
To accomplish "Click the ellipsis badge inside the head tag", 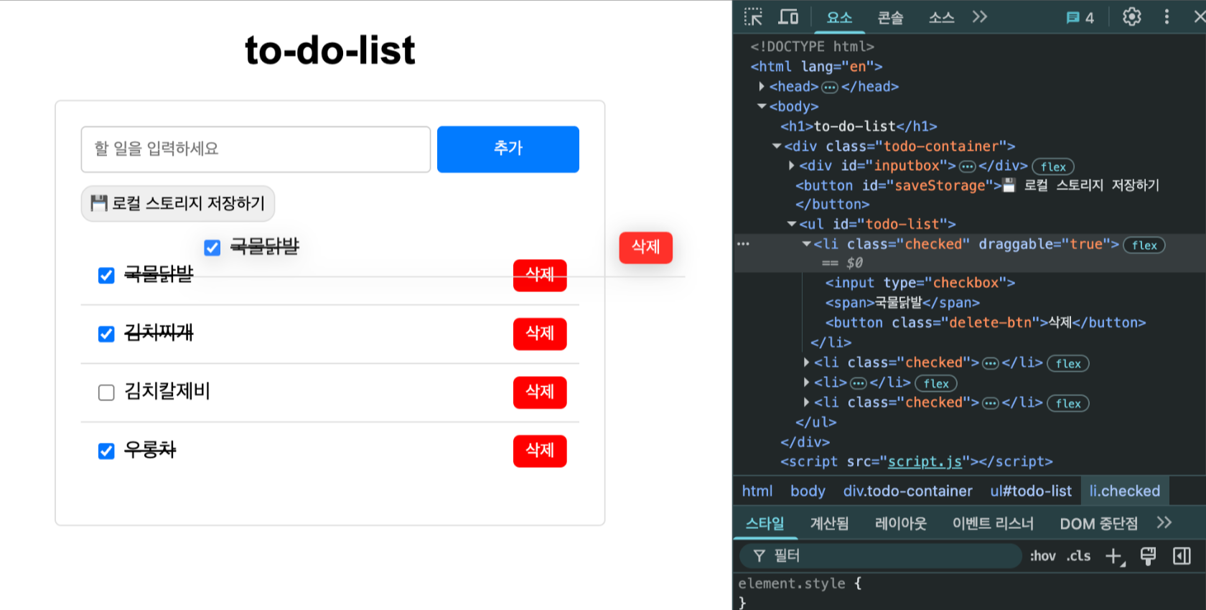I will pyautogui.click(x=829, y=87).
